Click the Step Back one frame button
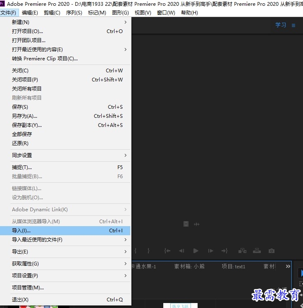Screen dimensions: 303x308 pyautogui.click(x=181, y=251)
